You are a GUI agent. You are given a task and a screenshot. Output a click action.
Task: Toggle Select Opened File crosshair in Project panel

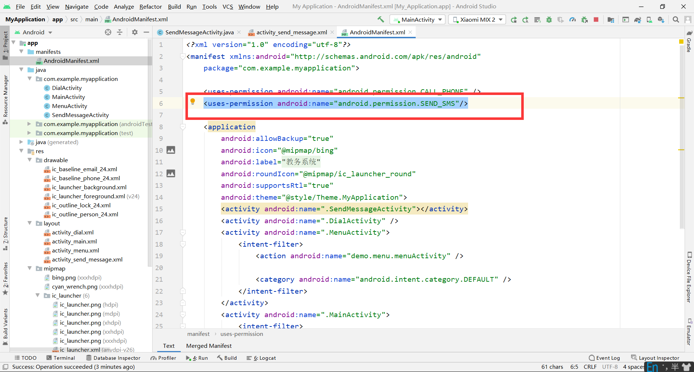tap(108, 32)
